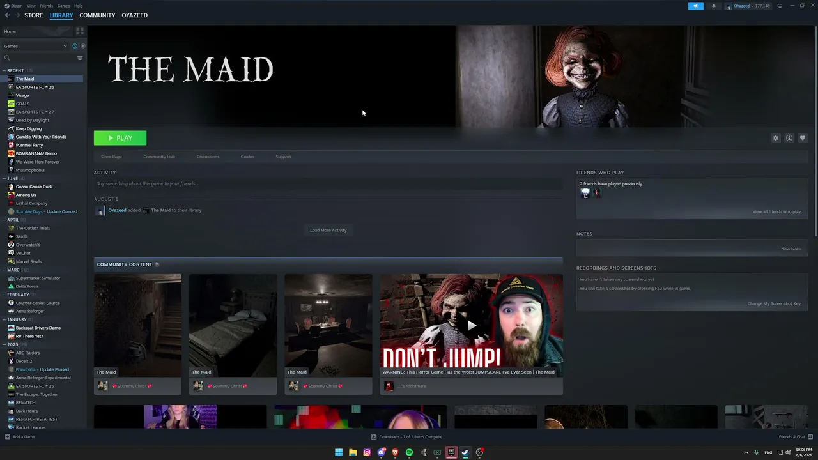Add The Maid to favorites heart
Viewport: 818px width, 460px height.
803,138
